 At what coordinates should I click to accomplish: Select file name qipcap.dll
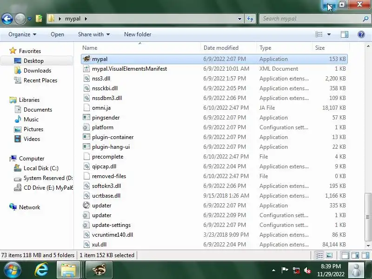(104, 166)
